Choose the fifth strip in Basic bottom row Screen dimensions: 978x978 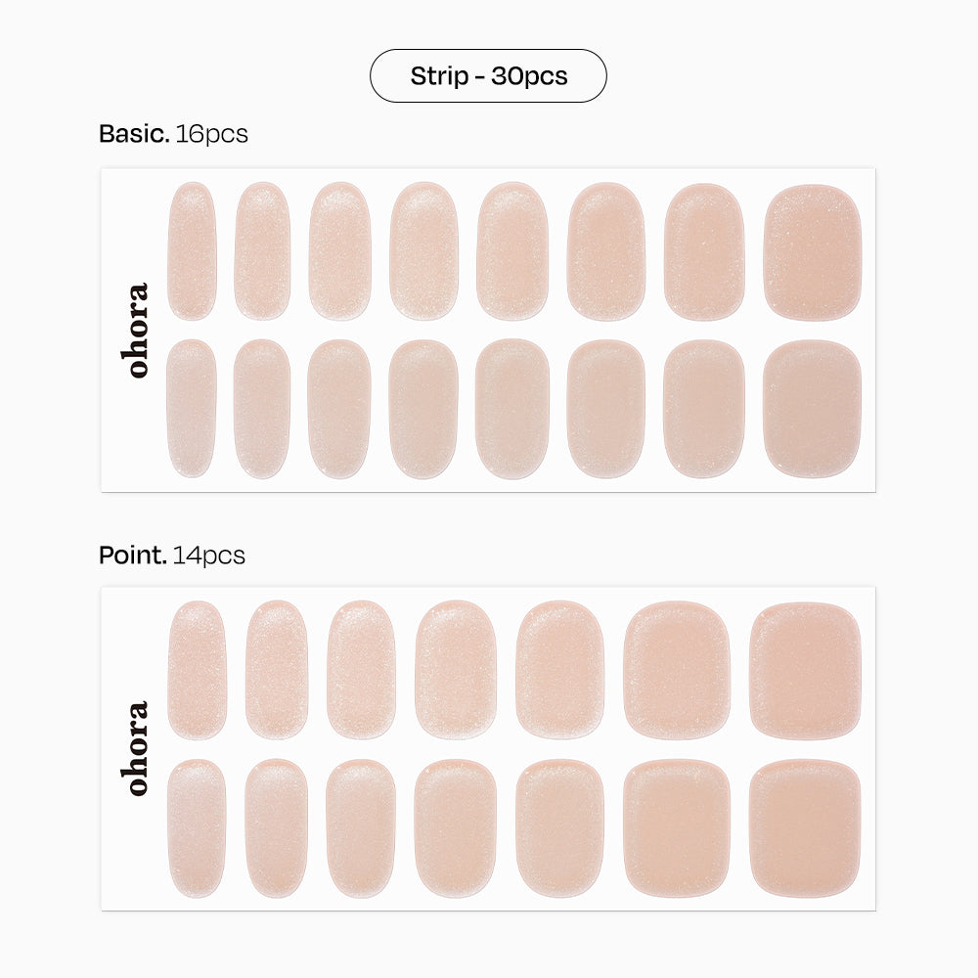512,409
